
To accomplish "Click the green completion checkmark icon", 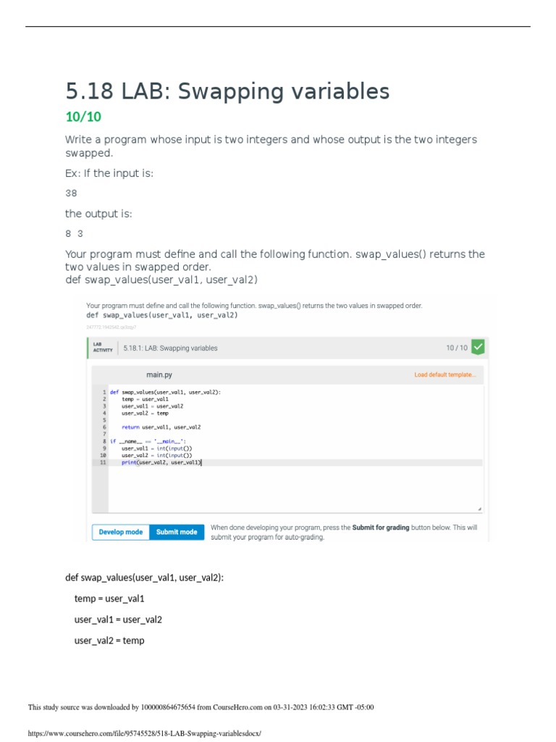I will (x=478, y=347).
